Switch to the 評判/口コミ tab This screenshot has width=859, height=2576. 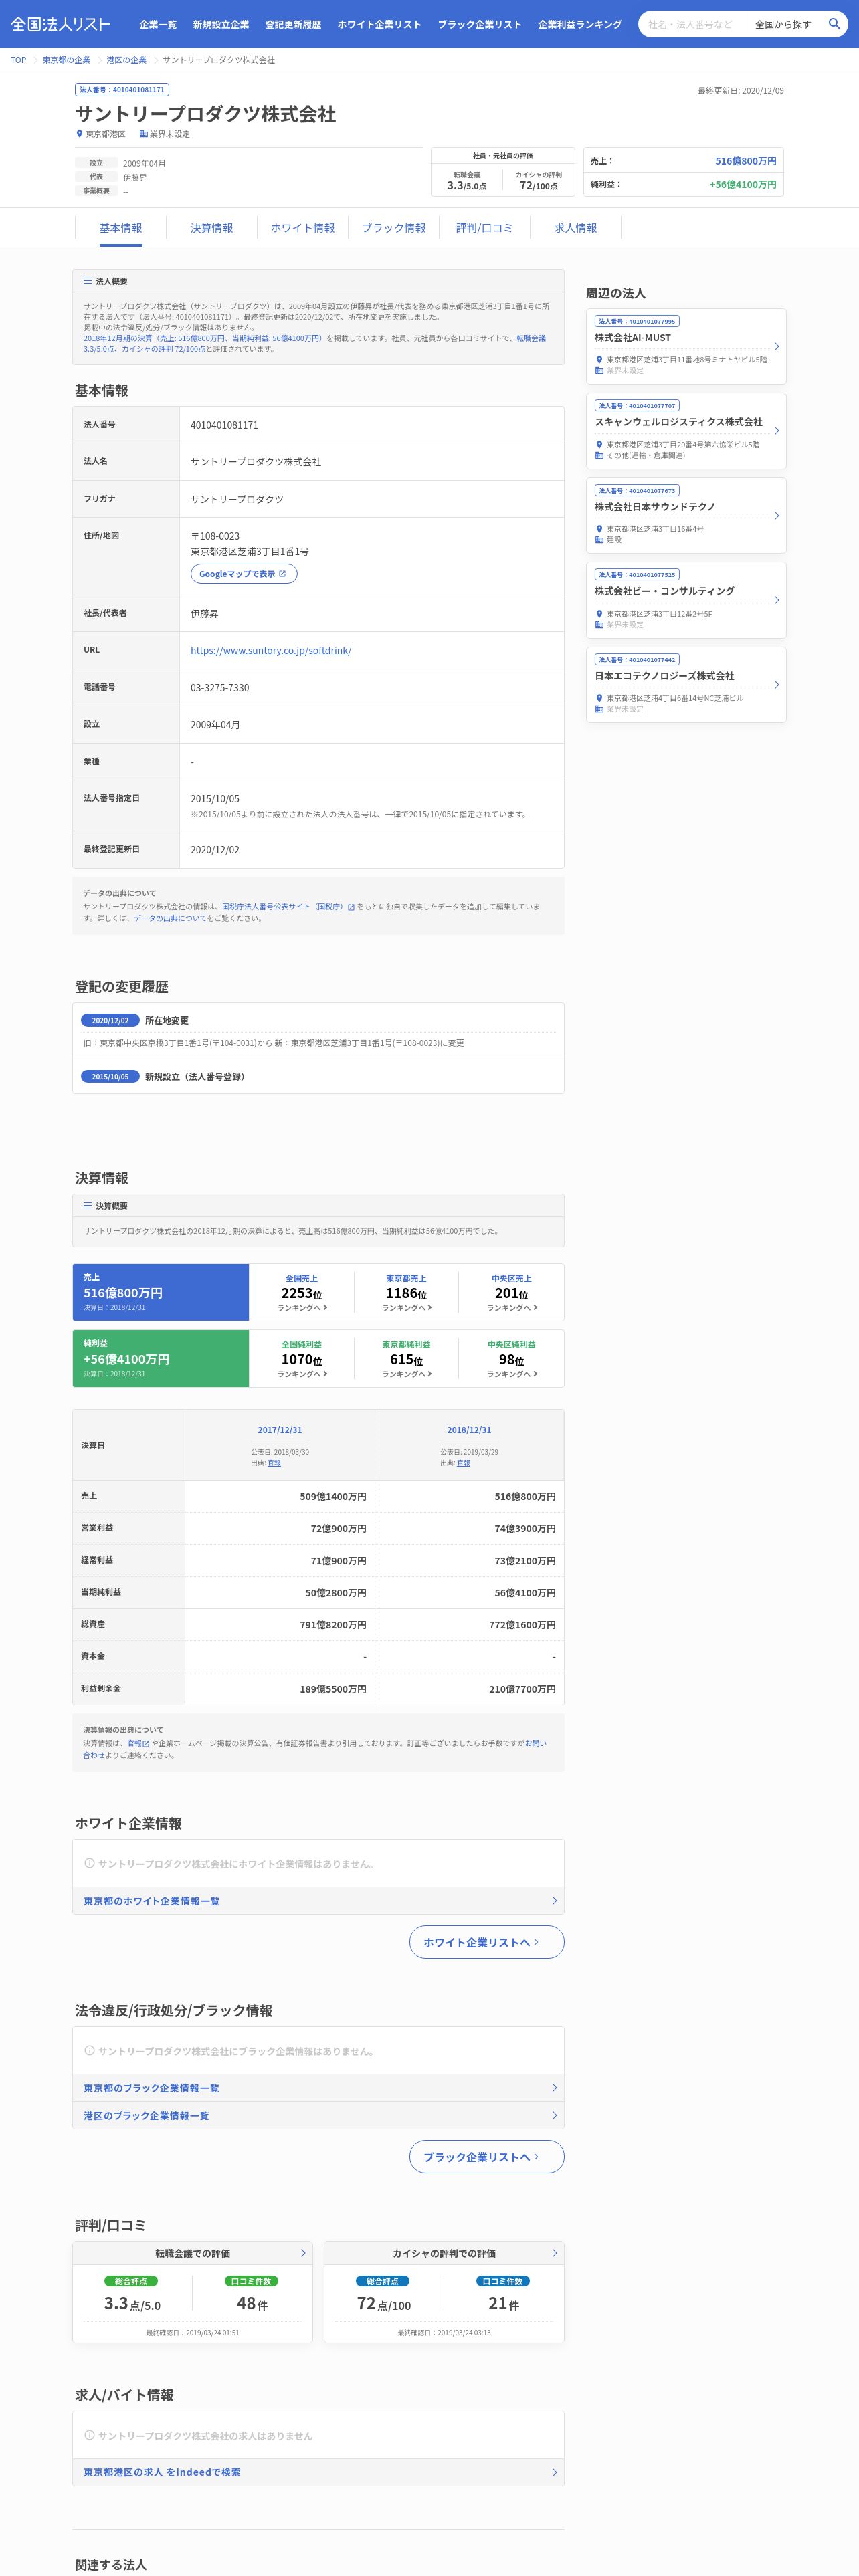coord(485,228)
